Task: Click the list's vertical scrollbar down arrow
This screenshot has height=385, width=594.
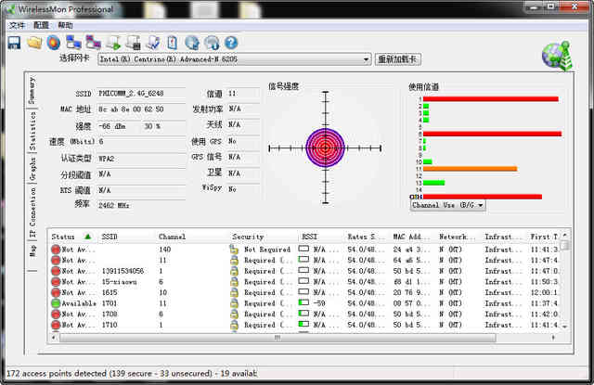Action: 565,327
